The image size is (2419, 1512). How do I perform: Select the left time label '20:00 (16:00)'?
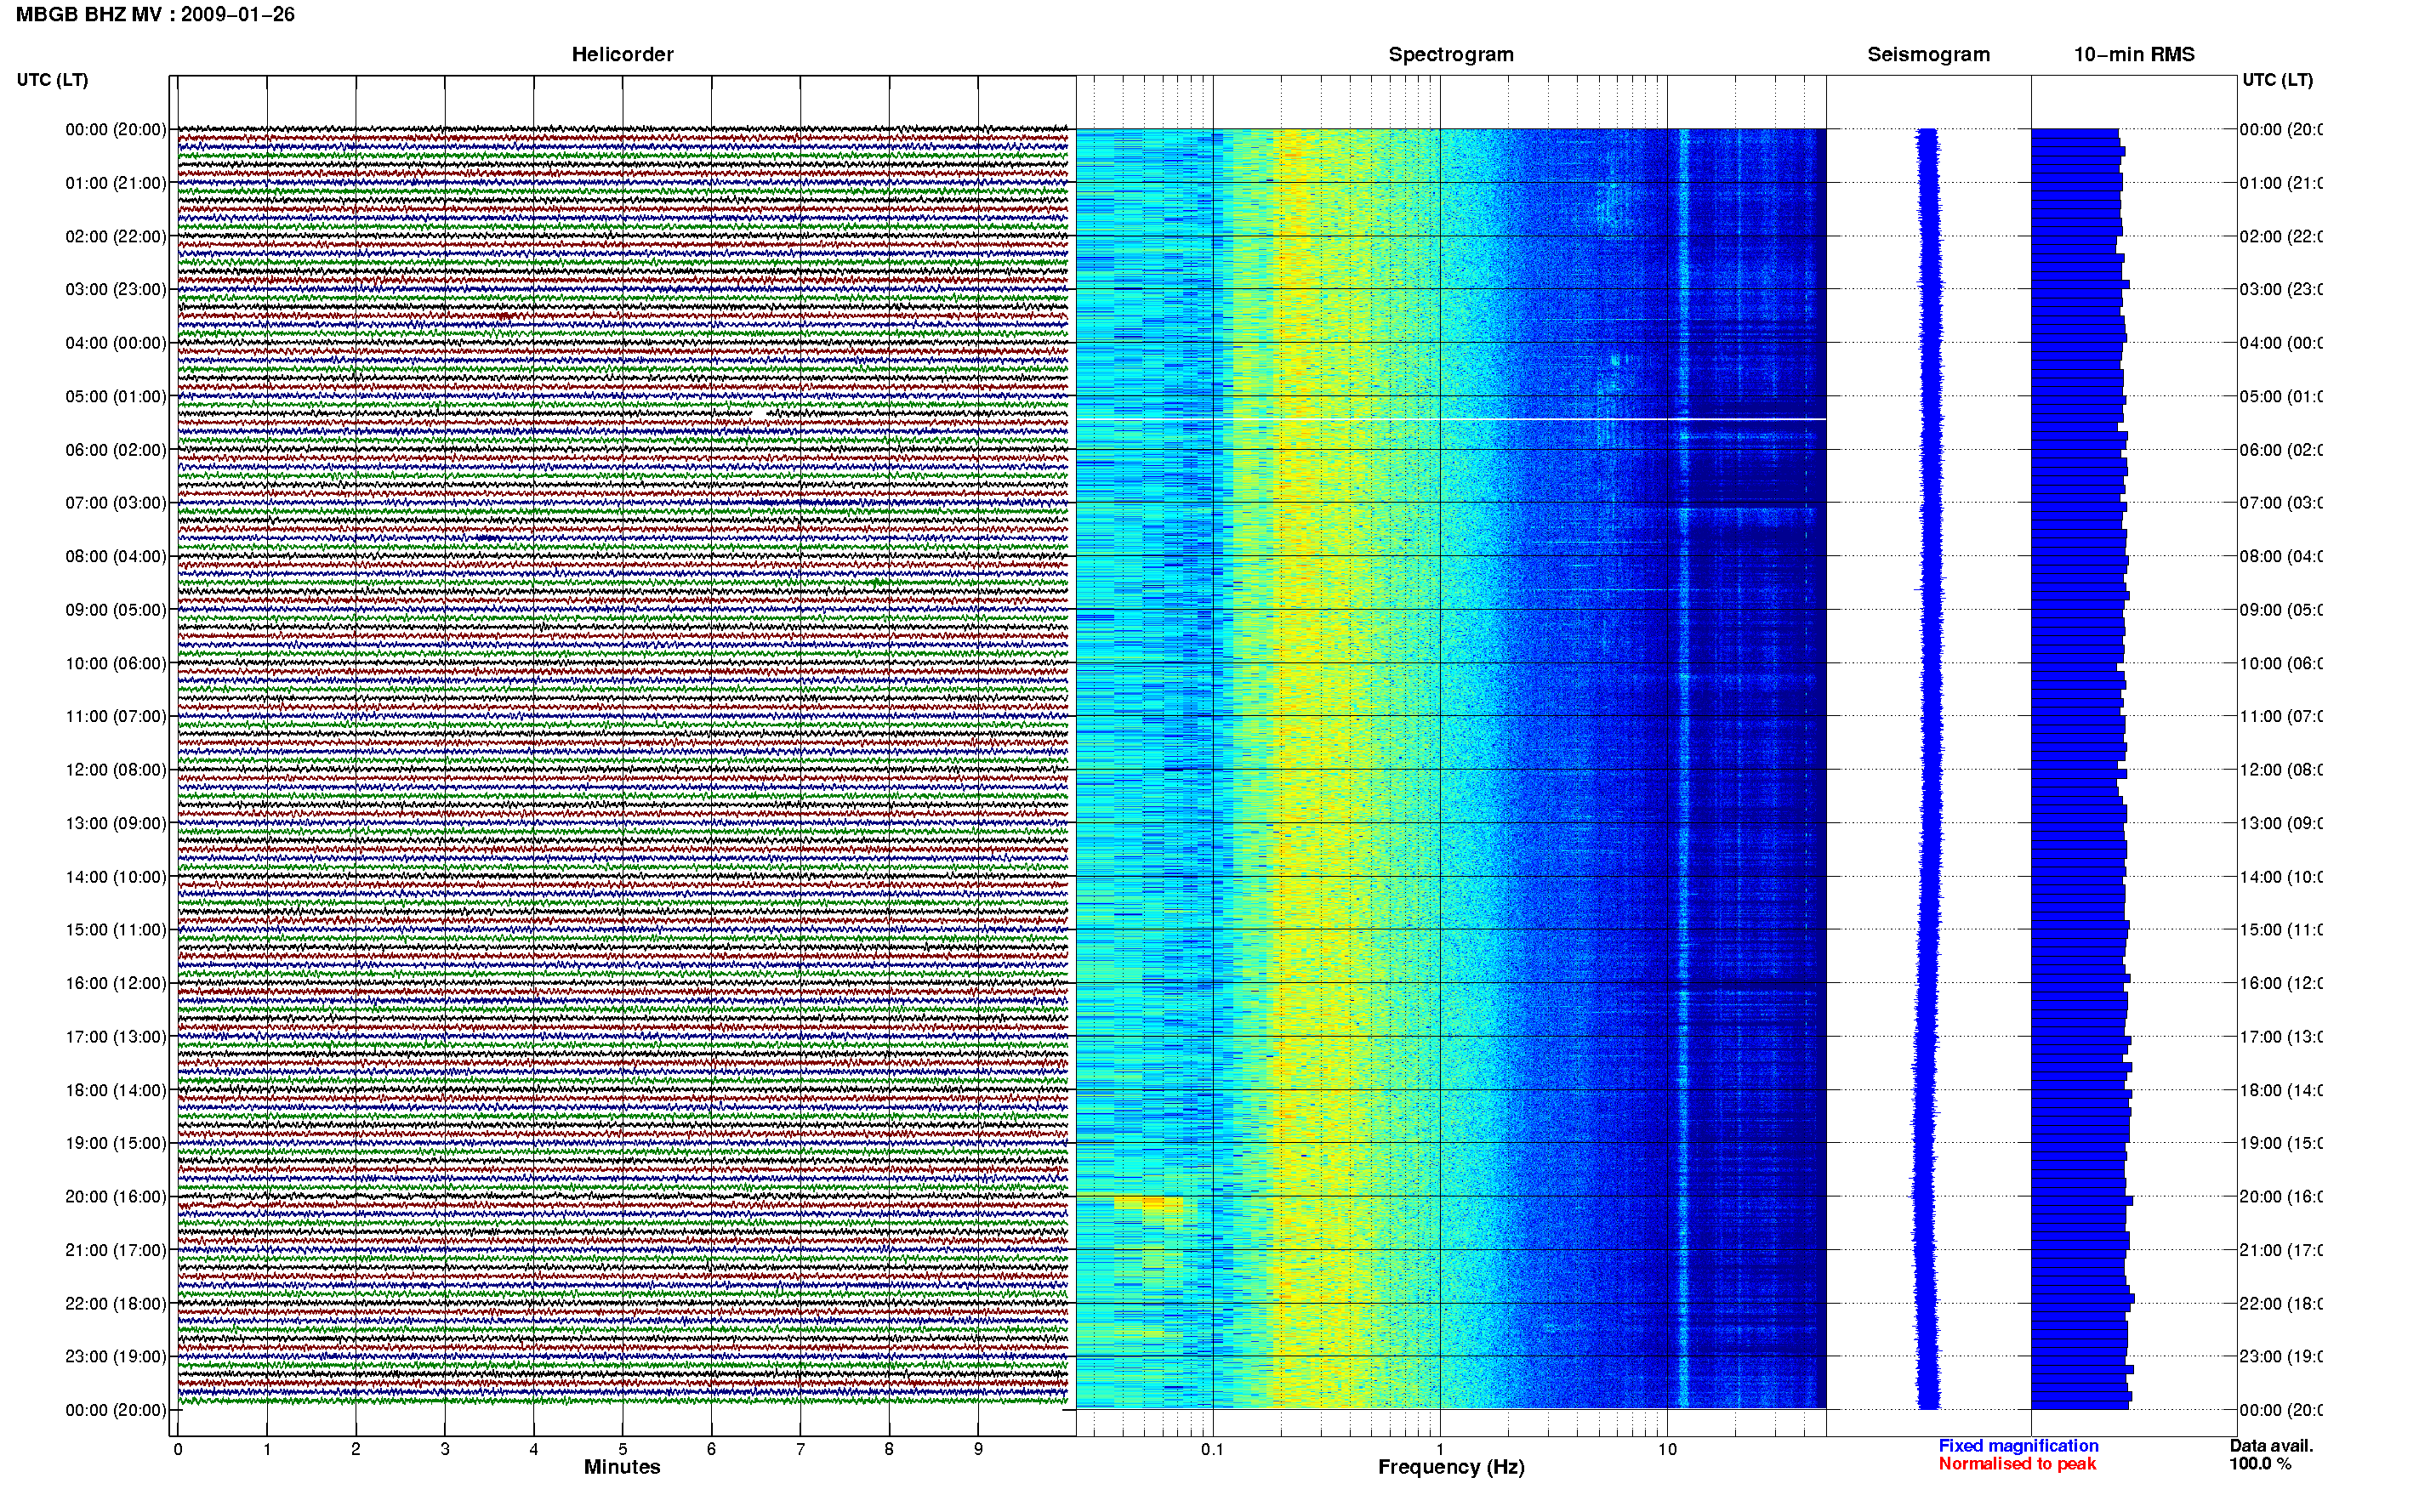point(116,1197)
